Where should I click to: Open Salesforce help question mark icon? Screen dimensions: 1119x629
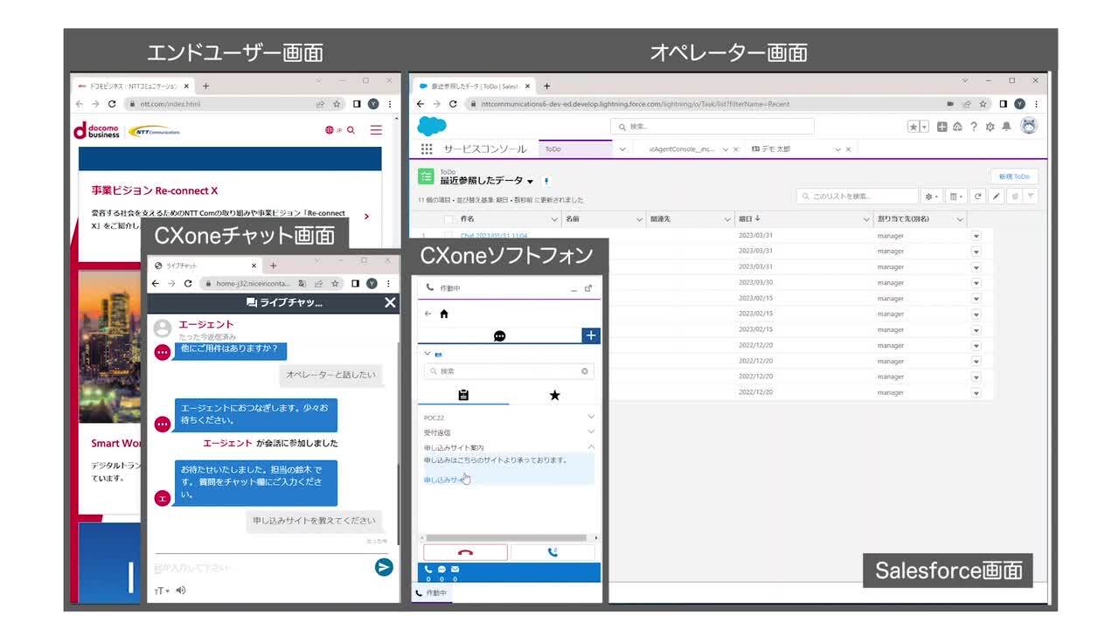tap(973, 127)
